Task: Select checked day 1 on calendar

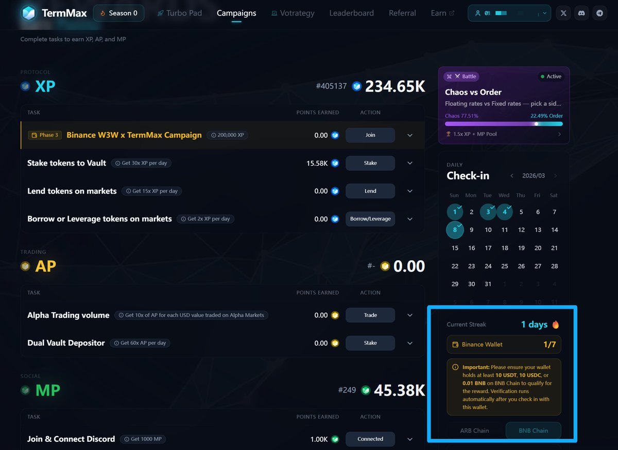Action: pyautogui.click(x=455, y=212)
